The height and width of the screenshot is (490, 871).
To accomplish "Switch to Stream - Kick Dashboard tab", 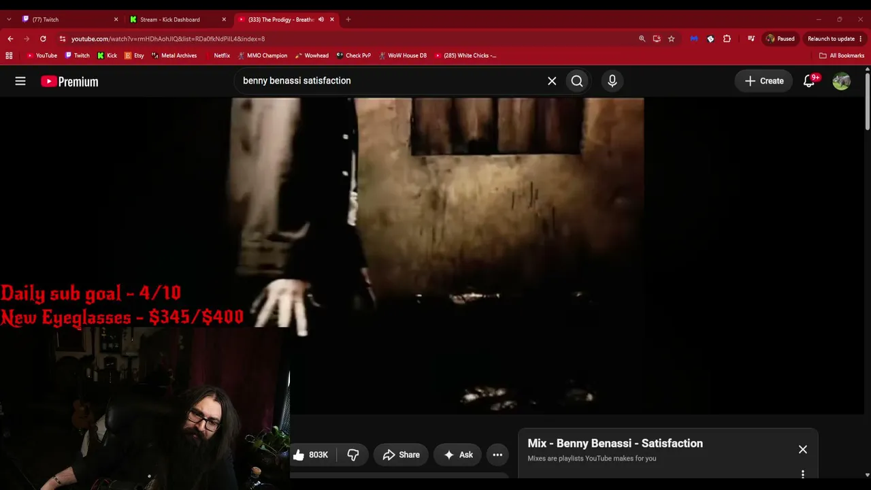I will pos(176,20).
